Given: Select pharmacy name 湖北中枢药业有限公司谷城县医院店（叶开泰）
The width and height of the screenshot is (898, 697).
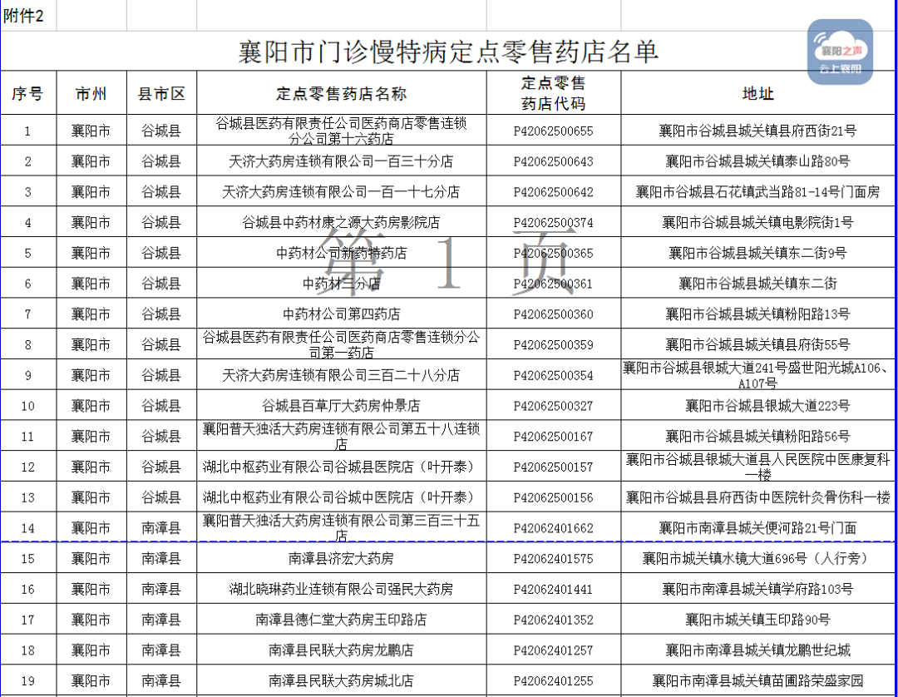Looking at the screenshot, I should 342,467.
